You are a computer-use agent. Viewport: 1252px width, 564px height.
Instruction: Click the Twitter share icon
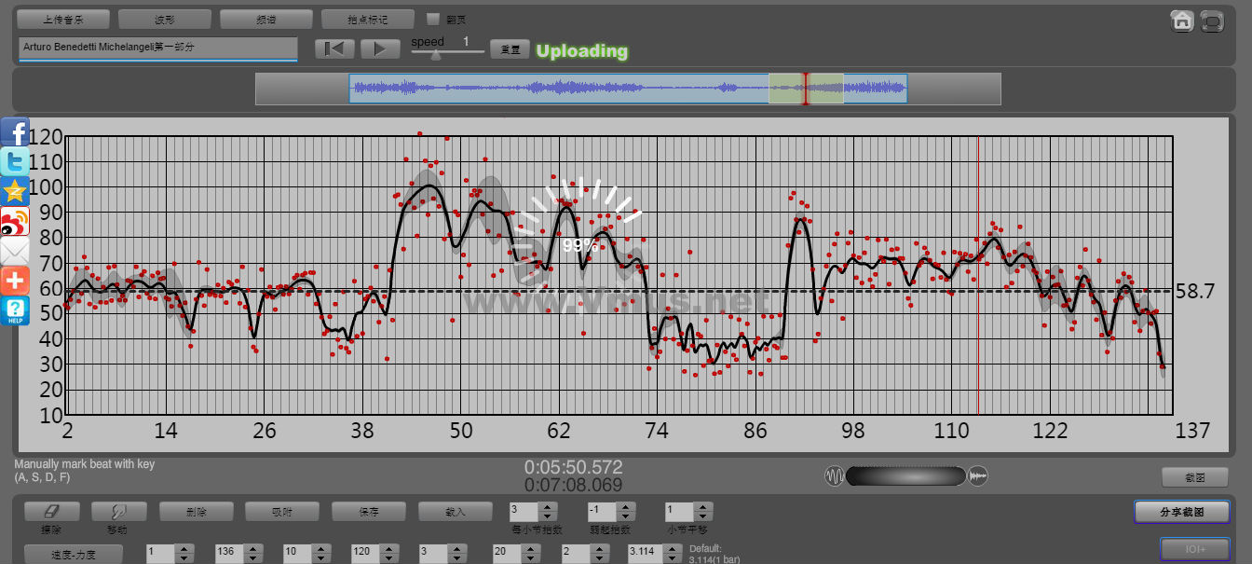[x=15, y=162]
